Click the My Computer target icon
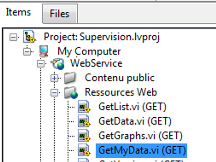 pyautogui.click(x=43, y=51)
